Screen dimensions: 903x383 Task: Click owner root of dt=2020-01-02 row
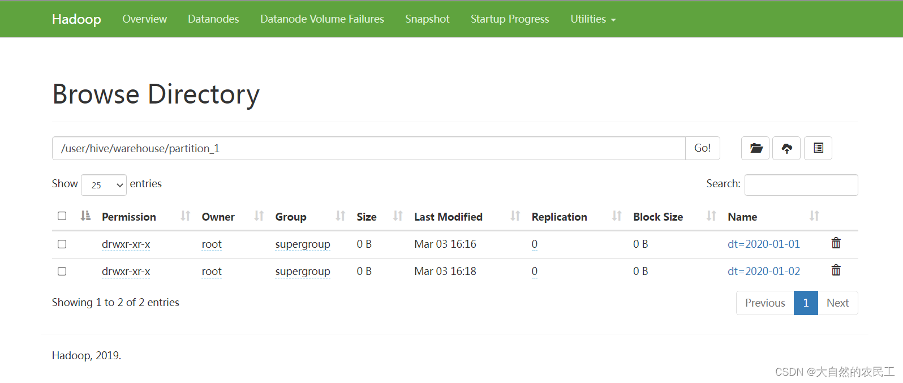[212, 272]
